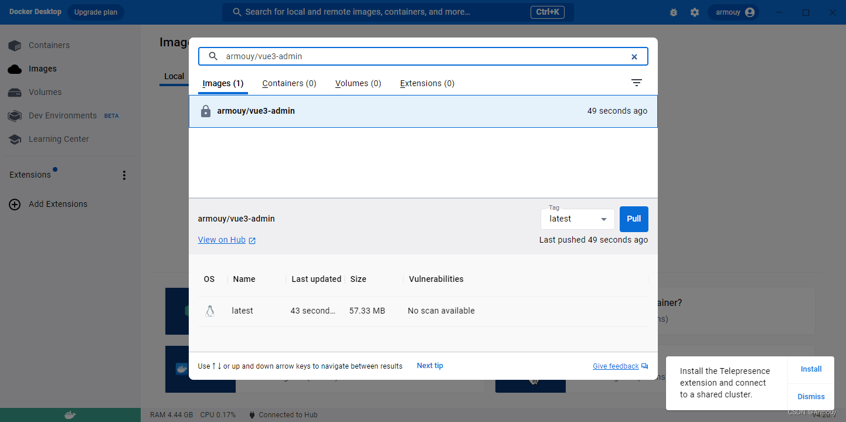Click the search magnifier icon in dialog

tap(213, 56)
